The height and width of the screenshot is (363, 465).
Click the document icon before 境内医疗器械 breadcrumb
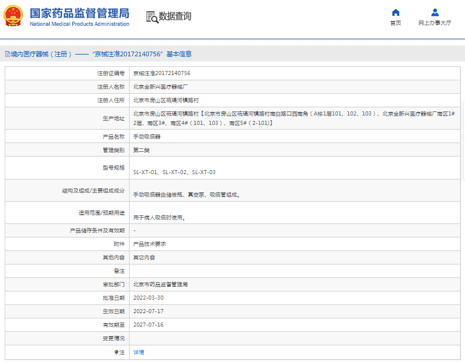pos(7,54)
